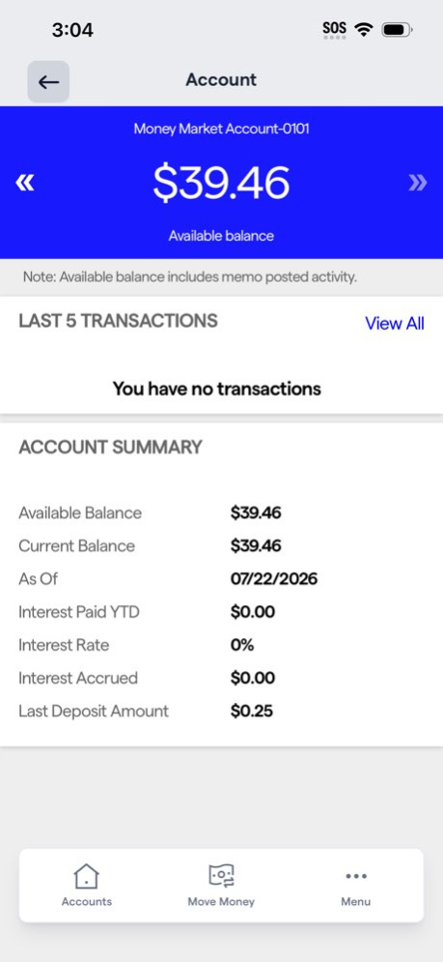Open the Menu three-dots icon

click(356, 876)
